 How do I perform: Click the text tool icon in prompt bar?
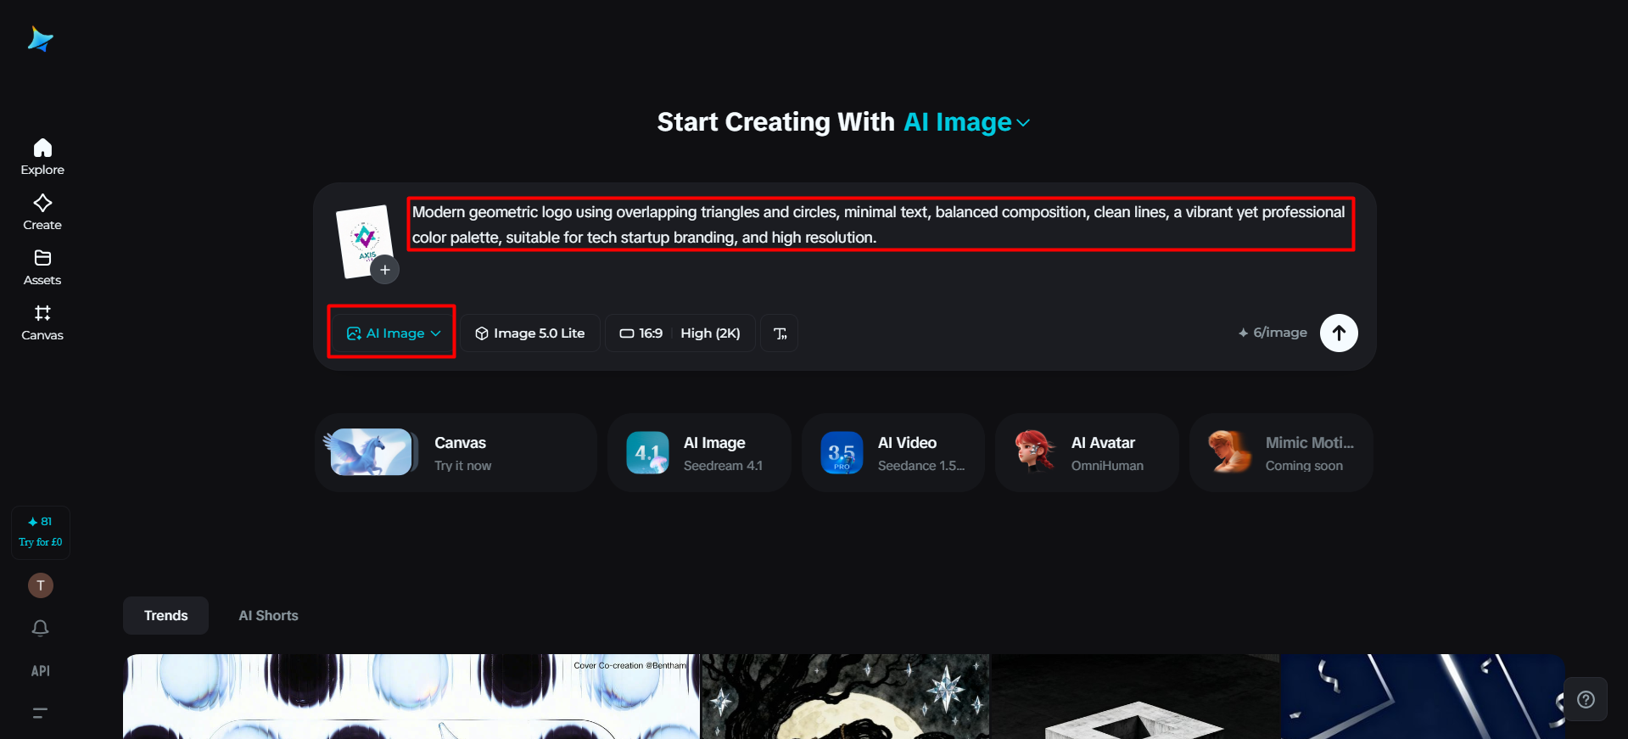click(780, 333)
